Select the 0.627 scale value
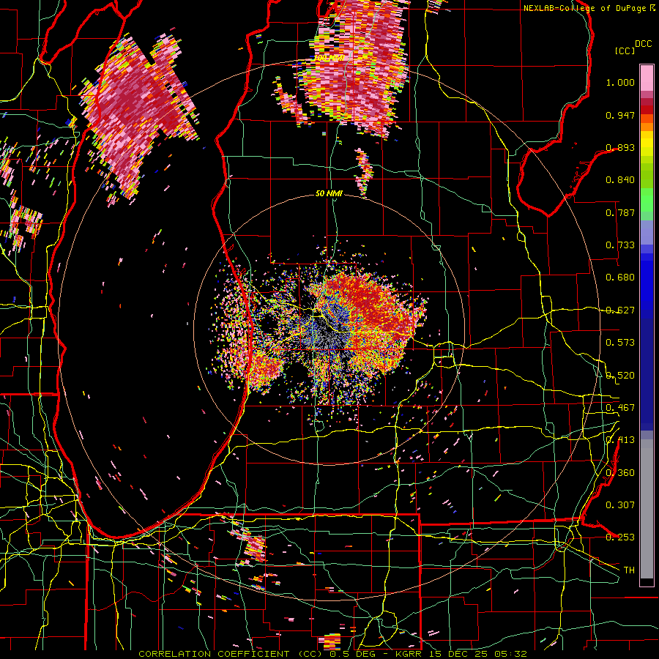Screen dimensions: 659x659 [x=620, y=310]
